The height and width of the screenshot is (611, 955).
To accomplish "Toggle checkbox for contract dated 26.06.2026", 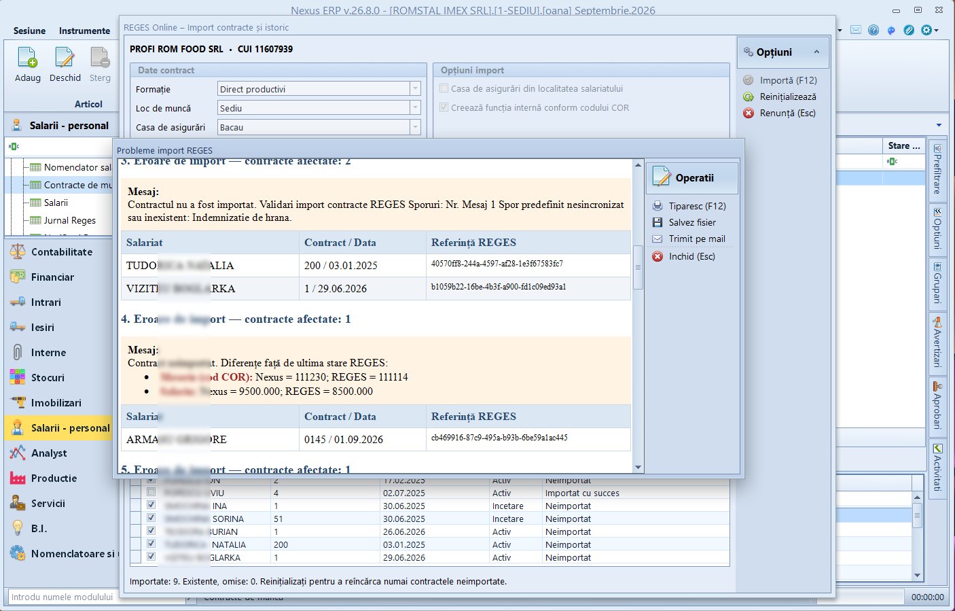I will 151,531.
